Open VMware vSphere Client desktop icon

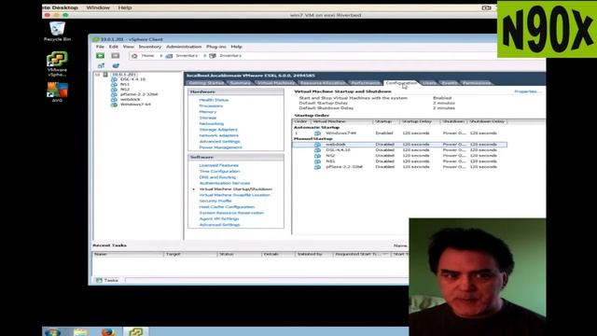click(x=57, y=64)
